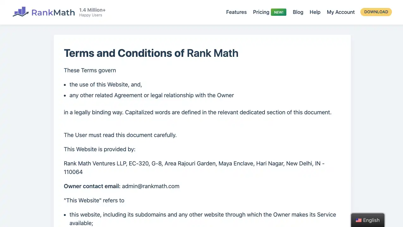Click the 1.4 Million+ Happy Users text
This screenshot has height=227, width=403.
(92, 12)
